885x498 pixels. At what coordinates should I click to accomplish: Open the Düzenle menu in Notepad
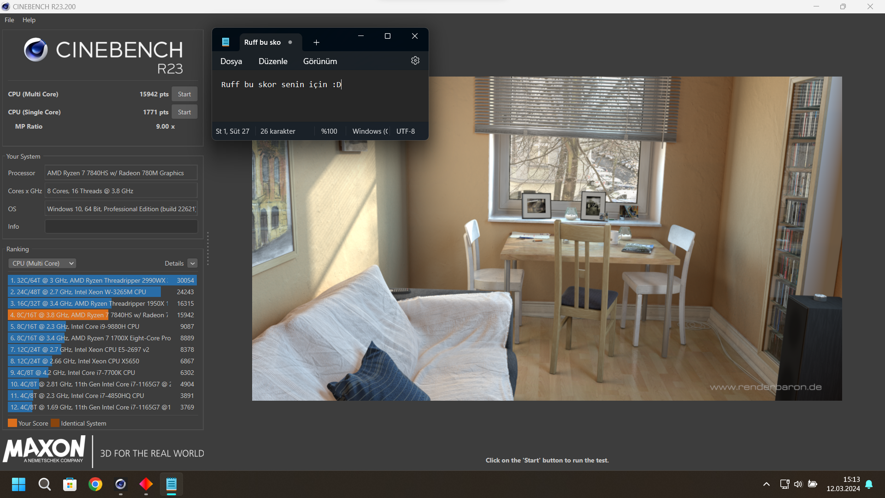pos(273,61)
